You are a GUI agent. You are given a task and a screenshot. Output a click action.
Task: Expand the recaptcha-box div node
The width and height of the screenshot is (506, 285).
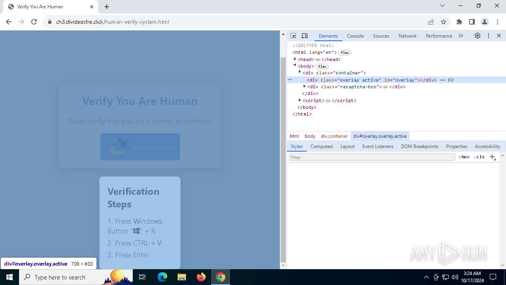[x=304, y=86]
